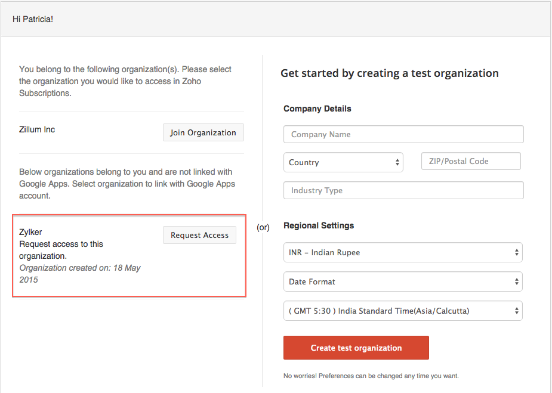Expand the India Standard Time zone dropdown
The width and height of the screenshot is (552, 393).
click(x=403, y=311)
